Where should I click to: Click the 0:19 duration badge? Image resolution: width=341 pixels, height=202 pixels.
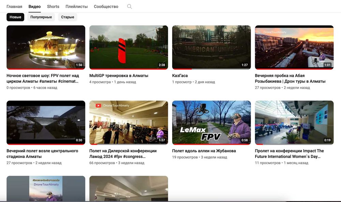327,140
